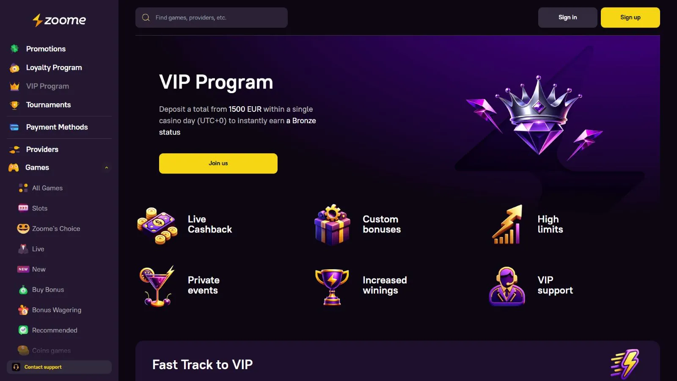677x381 pixels.
Task: Click the Sign up button
Action: (630, 18)
